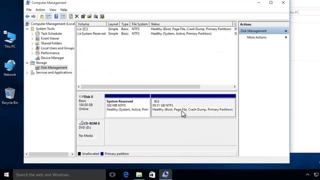Image resolution: width=320 pixels, height=180 pixels.
Task: Toggle Show/Hide Console Tree toolbar icon
Action: 48,16
